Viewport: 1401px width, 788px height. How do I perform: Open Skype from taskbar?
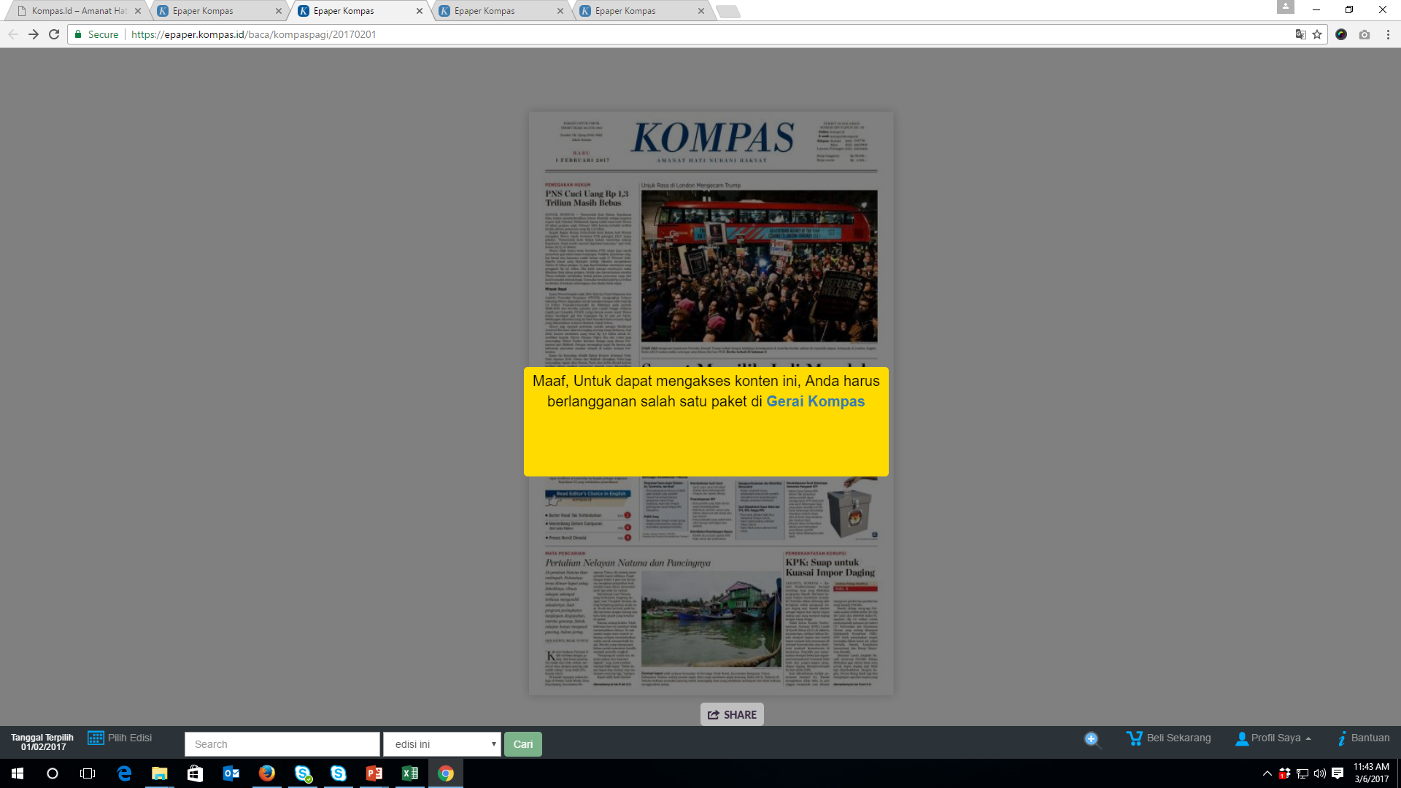pos(338,773)
